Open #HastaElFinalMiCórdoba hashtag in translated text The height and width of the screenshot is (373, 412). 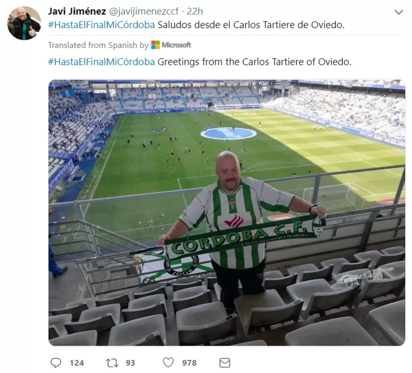101,62
